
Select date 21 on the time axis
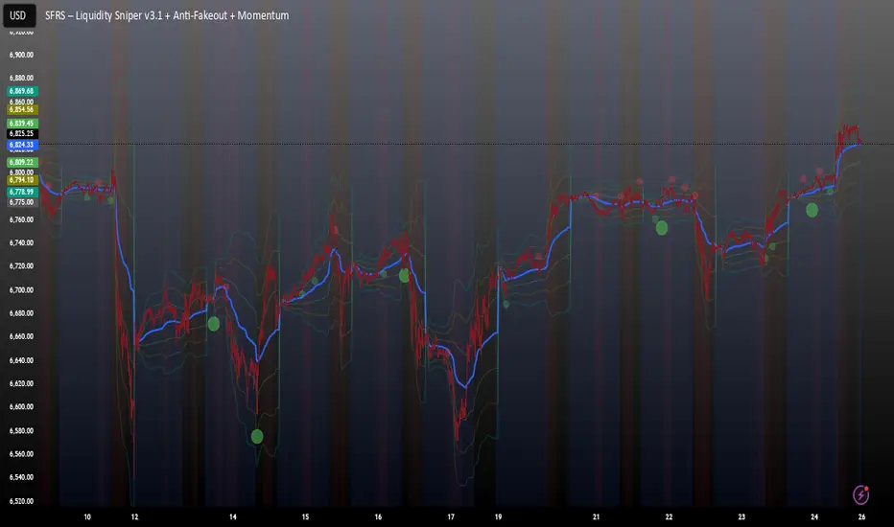(x=596, y=516)
